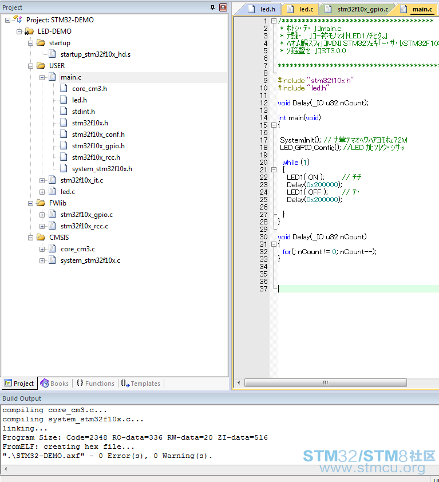
Task: Expand stm32f10x_it.c dependencies
Action: pos(42,180)
